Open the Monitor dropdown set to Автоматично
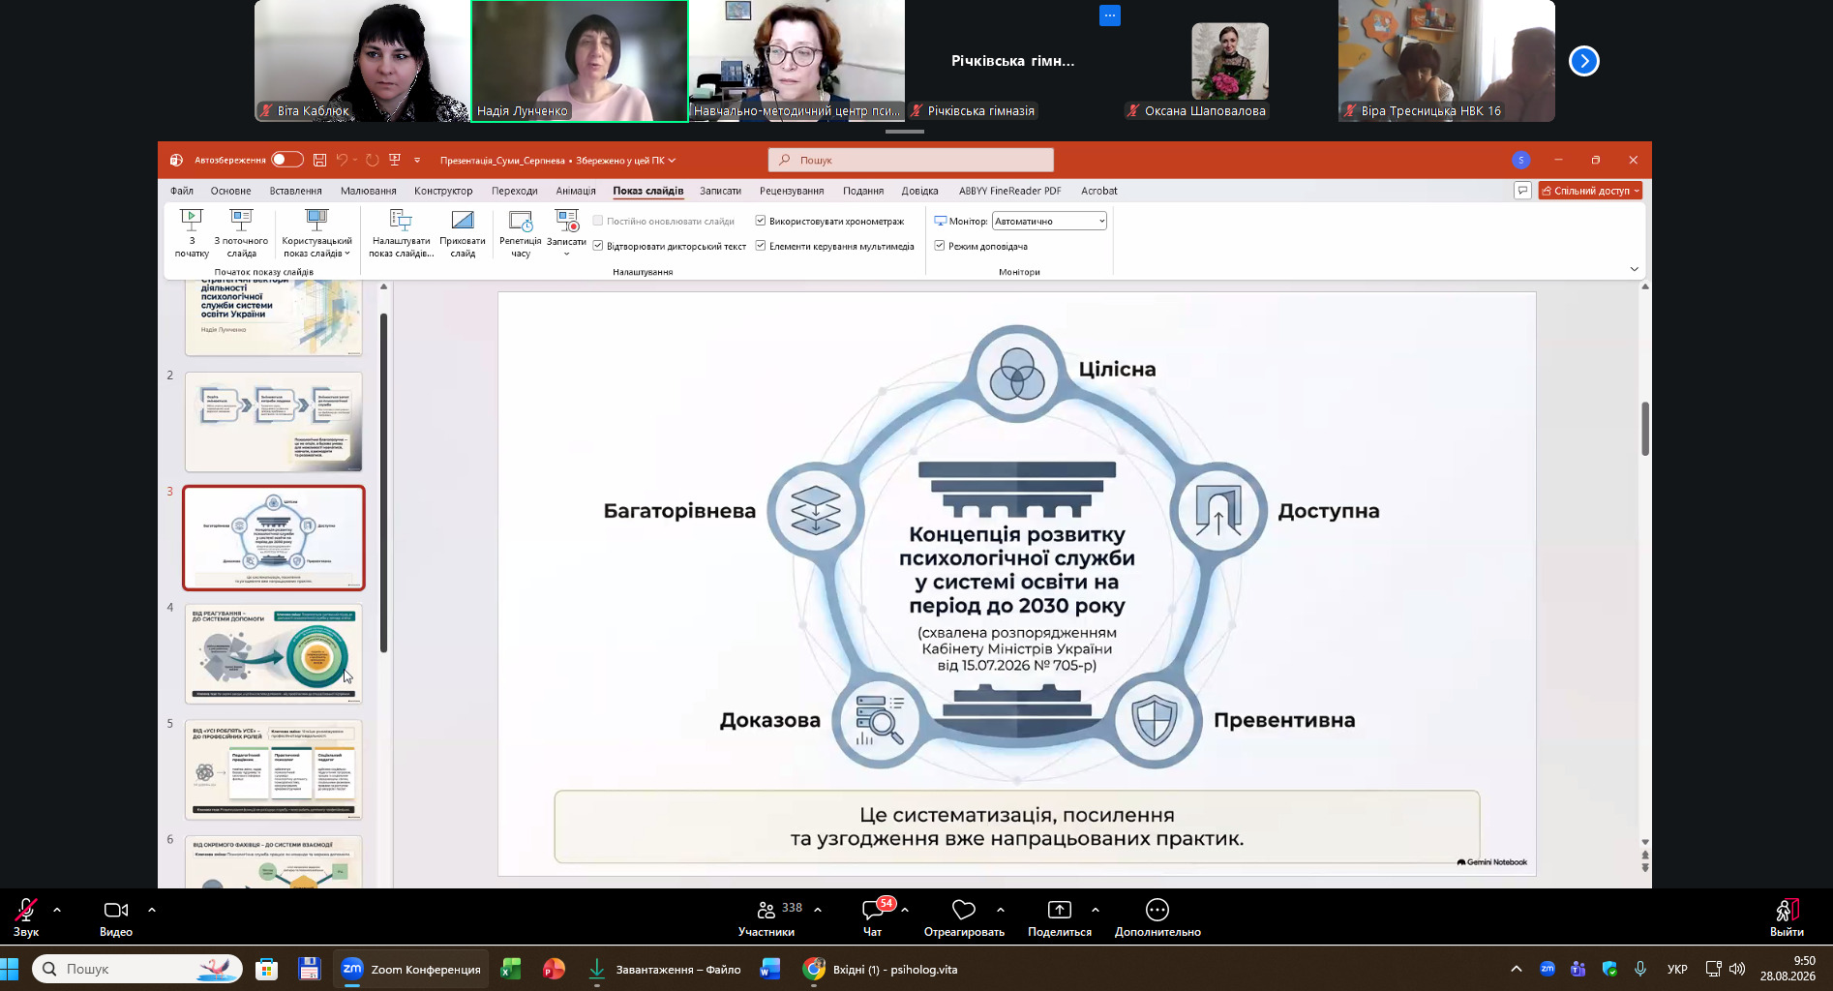Screen dimensions: 1833x991 click(x=1049, y=221)
